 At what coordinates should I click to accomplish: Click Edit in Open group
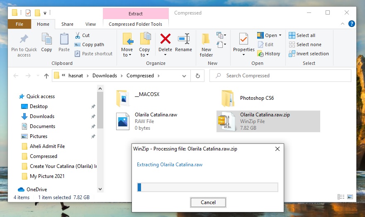point(265,44)
